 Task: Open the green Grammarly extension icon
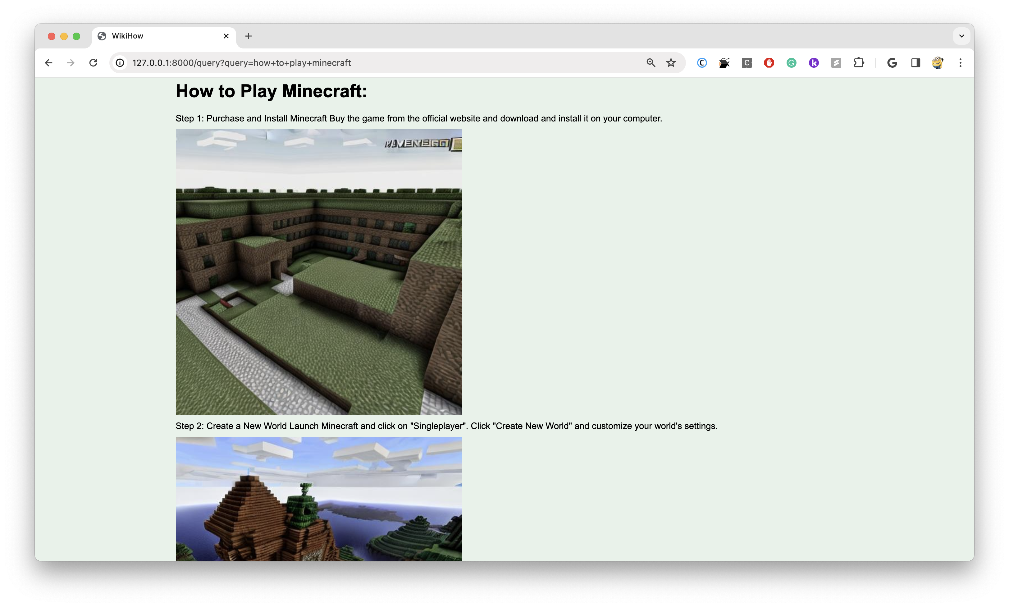point(792,62)
